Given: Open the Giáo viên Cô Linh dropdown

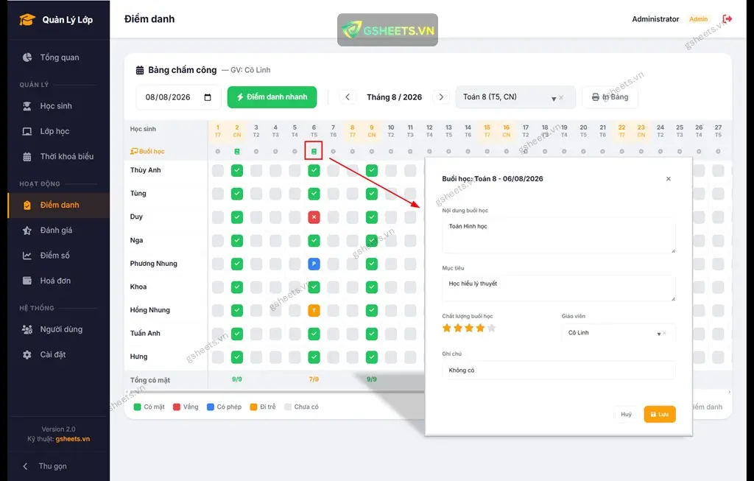Looking at the screenshot, I should click(x=618, y=333).
